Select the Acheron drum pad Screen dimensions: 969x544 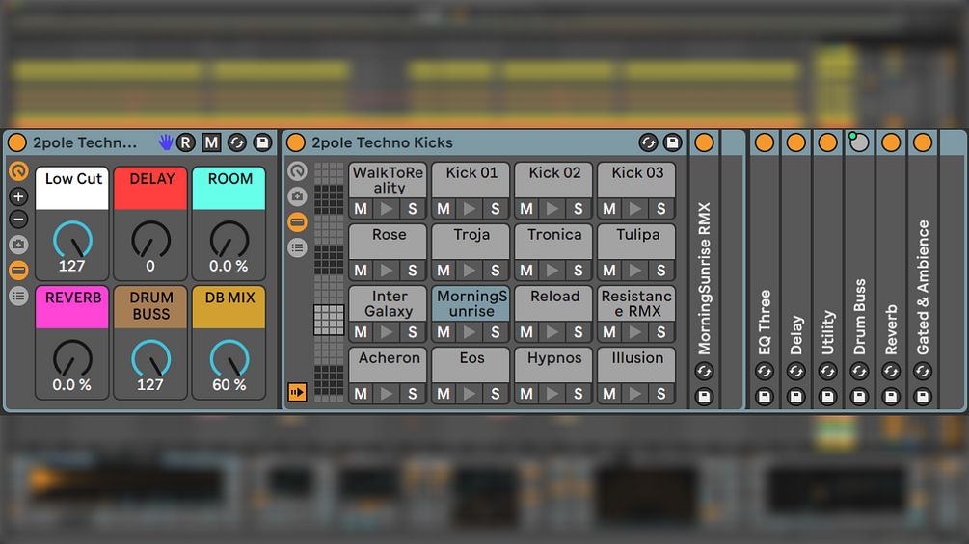tap(389, 365)
